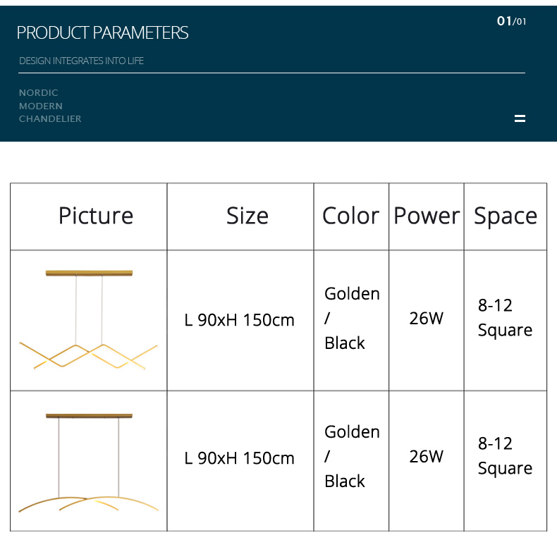Viewport: 557px width, 559px height.
Task: Click the Picture column header
Action: (x=96, y=216)
